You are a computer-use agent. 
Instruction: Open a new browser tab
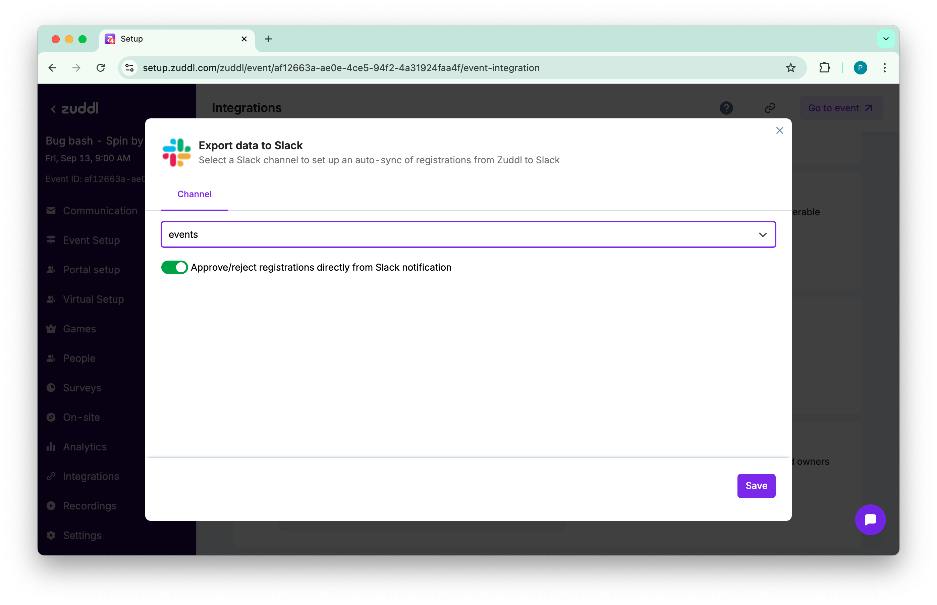coord(268,39)
